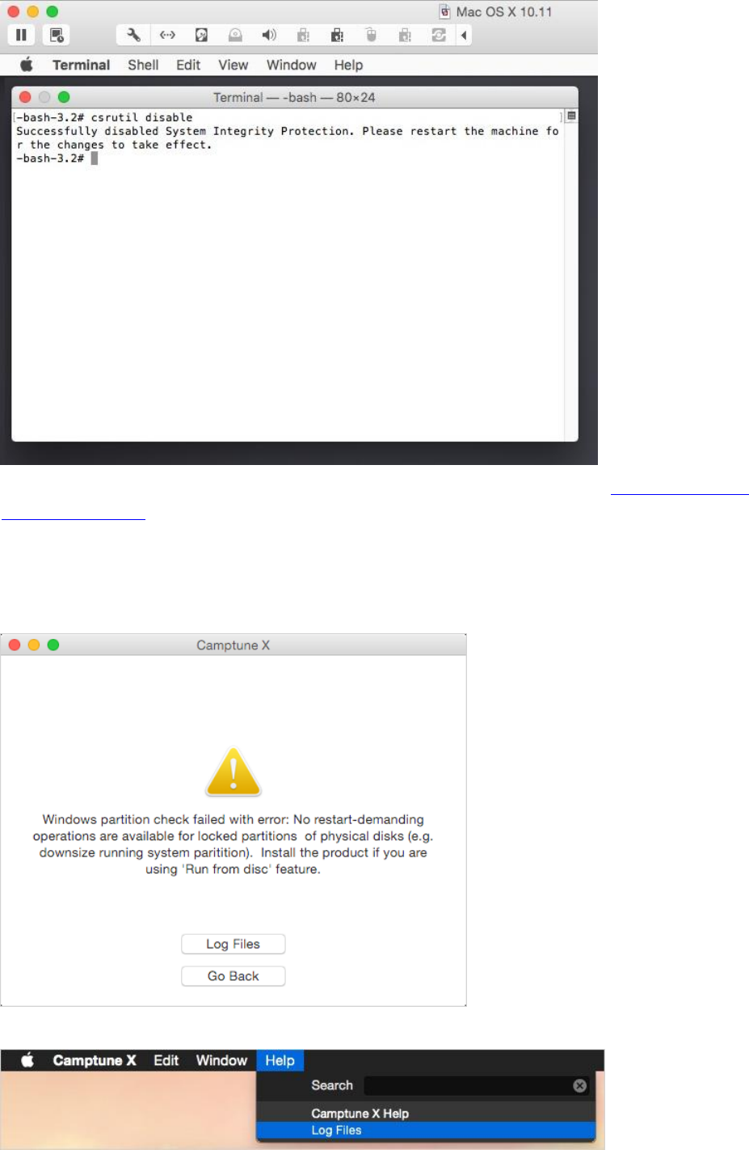Click the first greyed USB device icon
749x1150 pixels.
303,35
